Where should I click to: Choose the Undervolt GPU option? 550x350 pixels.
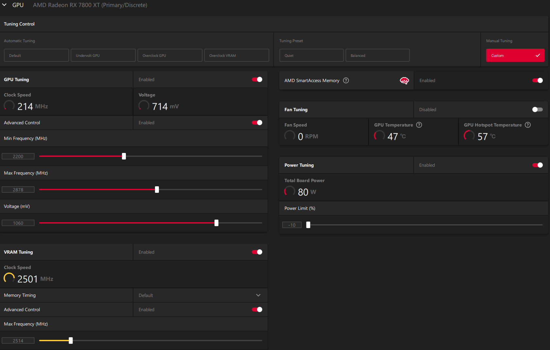tap(103, 55)
